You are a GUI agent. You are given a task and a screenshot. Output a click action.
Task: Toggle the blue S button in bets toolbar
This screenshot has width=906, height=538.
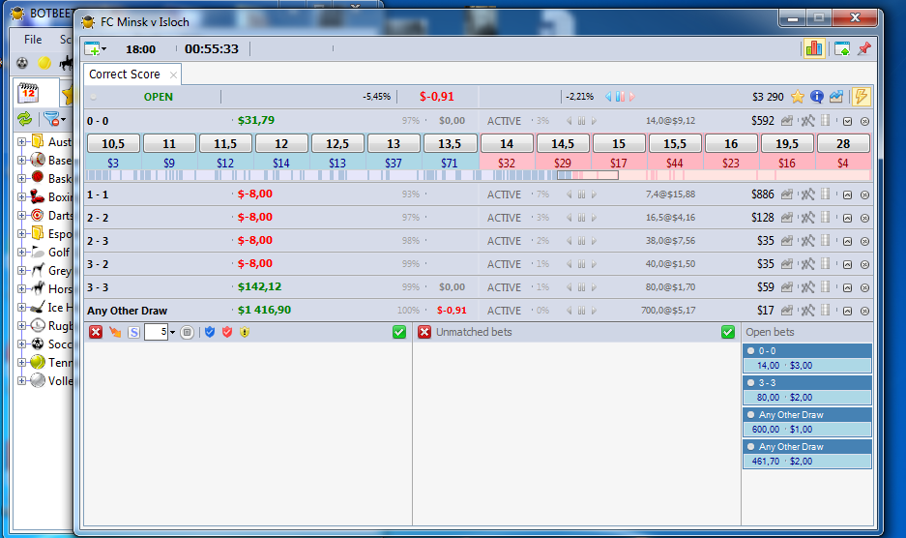[134, 332]
